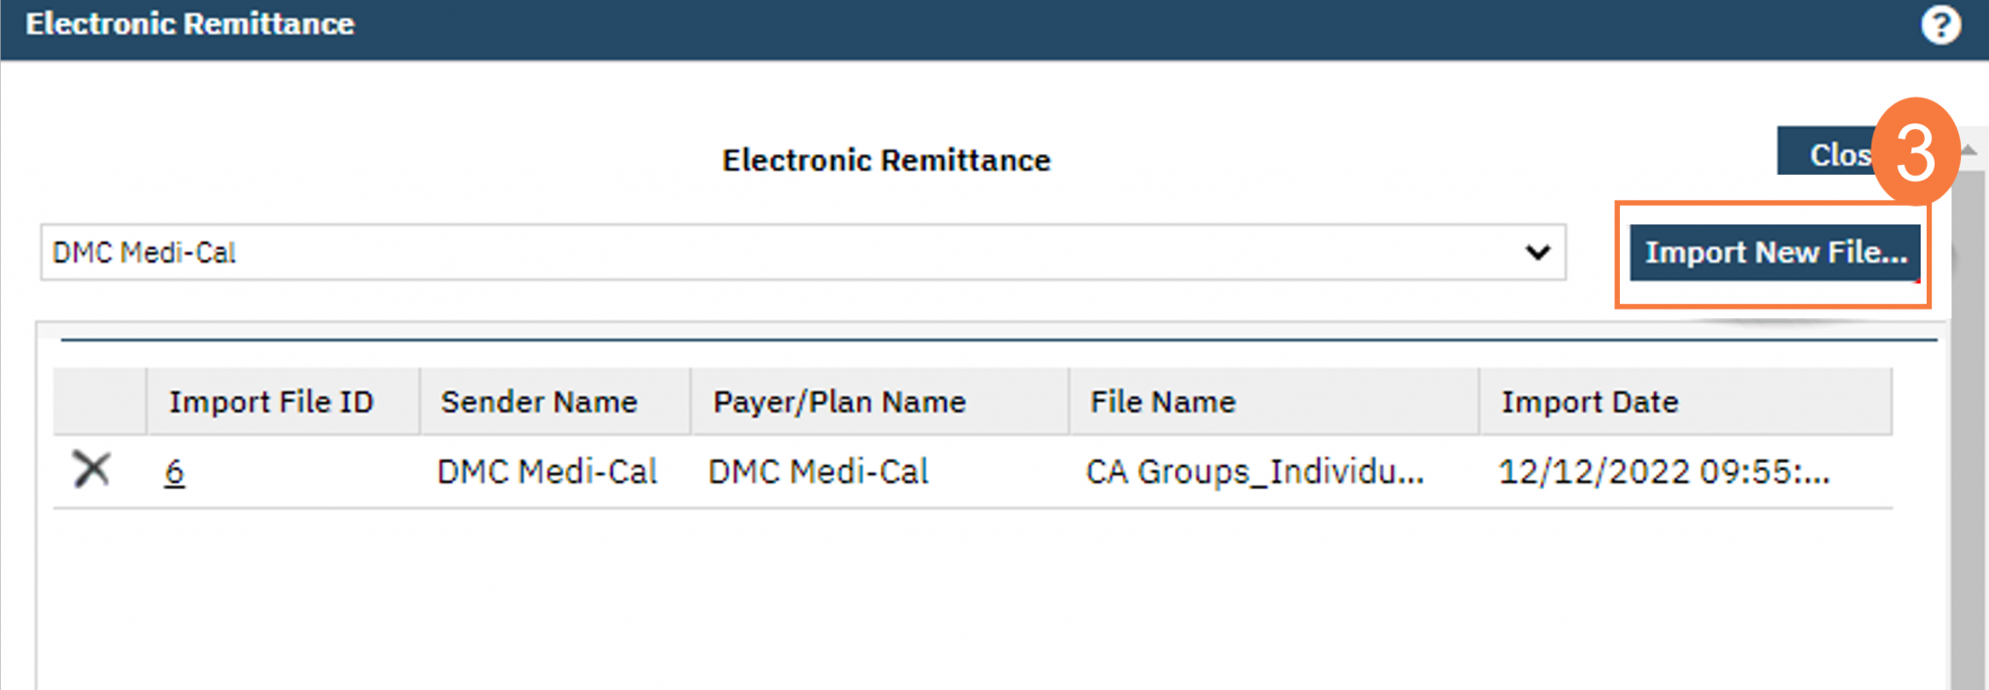Screen dimensions: 1989x690
Task: Click the File Name column header
Action: pos(1163,402)
